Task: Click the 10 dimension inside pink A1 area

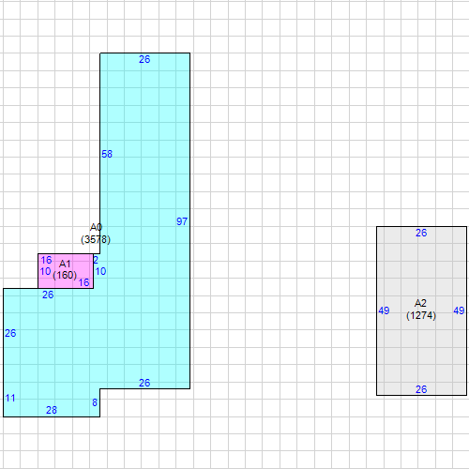Action: pos(45,271)
